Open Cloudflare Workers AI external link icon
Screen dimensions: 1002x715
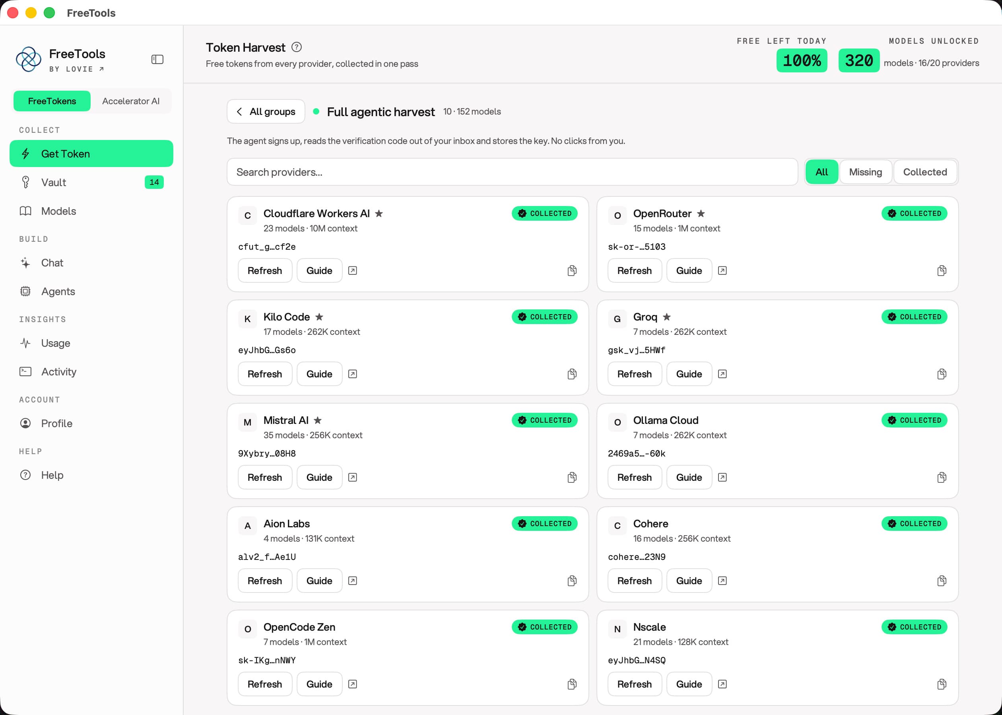[353, 270]
